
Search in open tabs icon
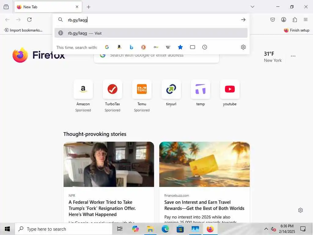pos(193,47)
